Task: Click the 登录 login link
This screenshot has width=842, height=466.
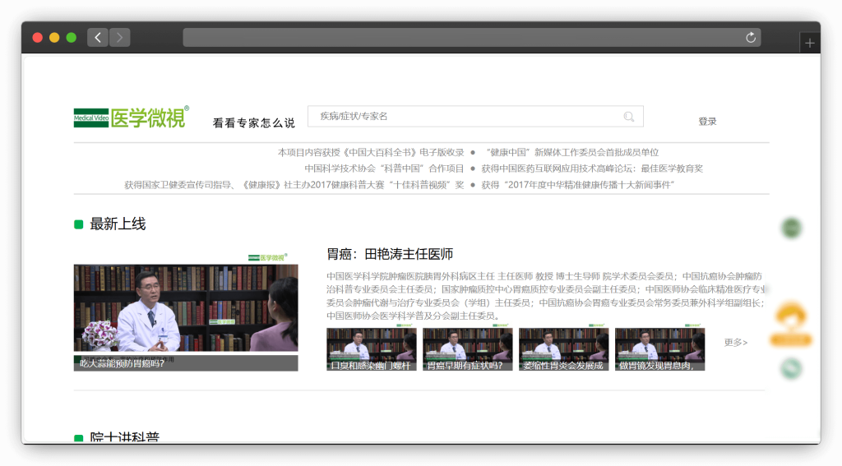Action: pos(707,122)
